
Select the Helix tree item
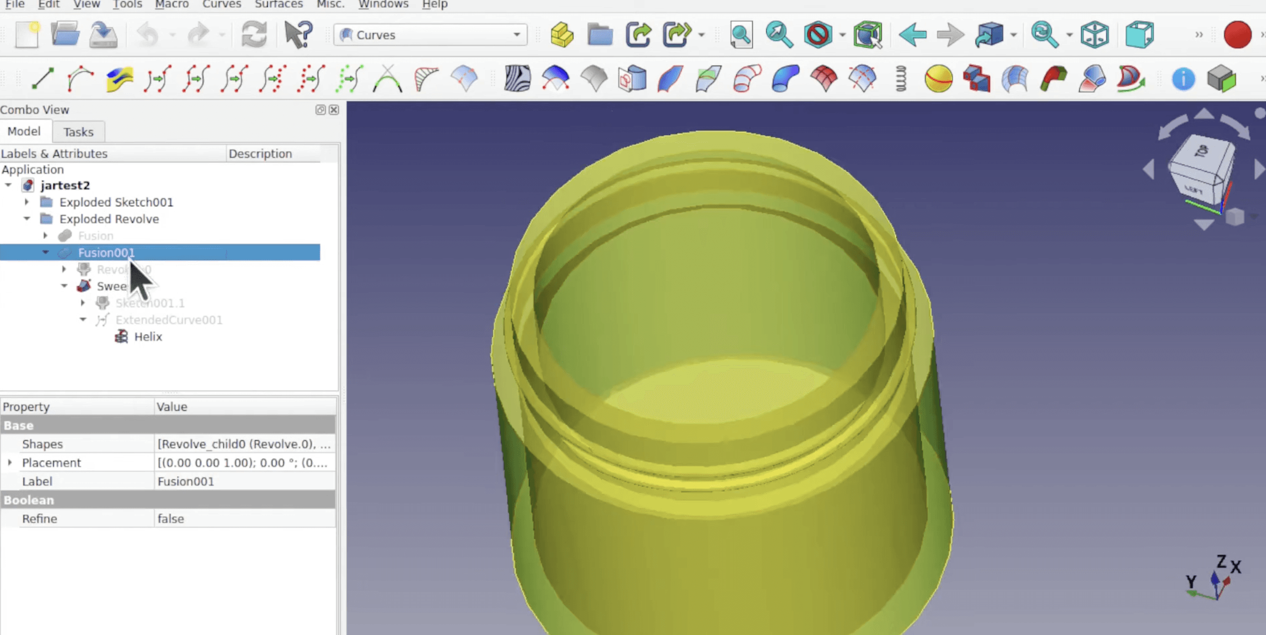[x=148, y=337]
